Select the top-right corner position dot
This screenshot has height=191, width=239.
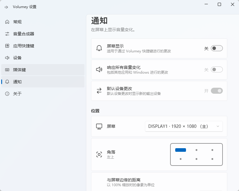point(212,150)
